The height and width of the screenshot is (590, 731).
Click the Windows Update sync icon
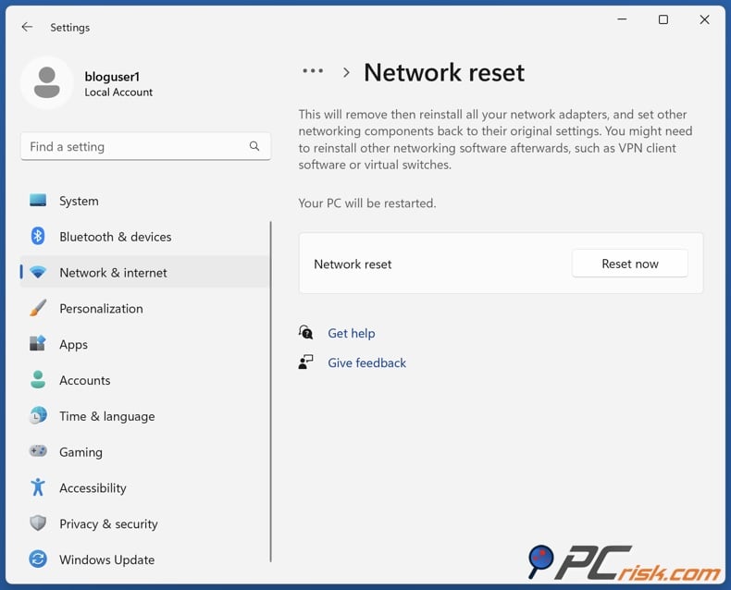[38, 559]
